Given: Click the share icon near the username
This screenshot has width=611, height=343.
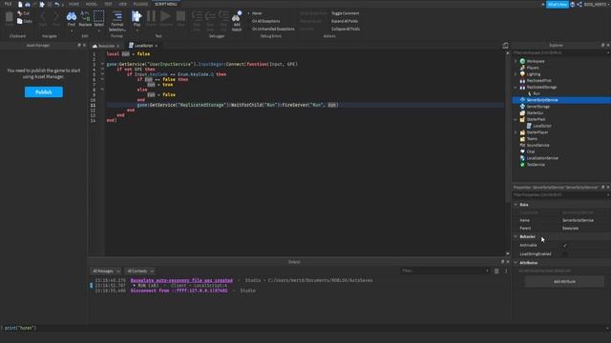Looking at the screenshot, I should [x=579, y=4].
